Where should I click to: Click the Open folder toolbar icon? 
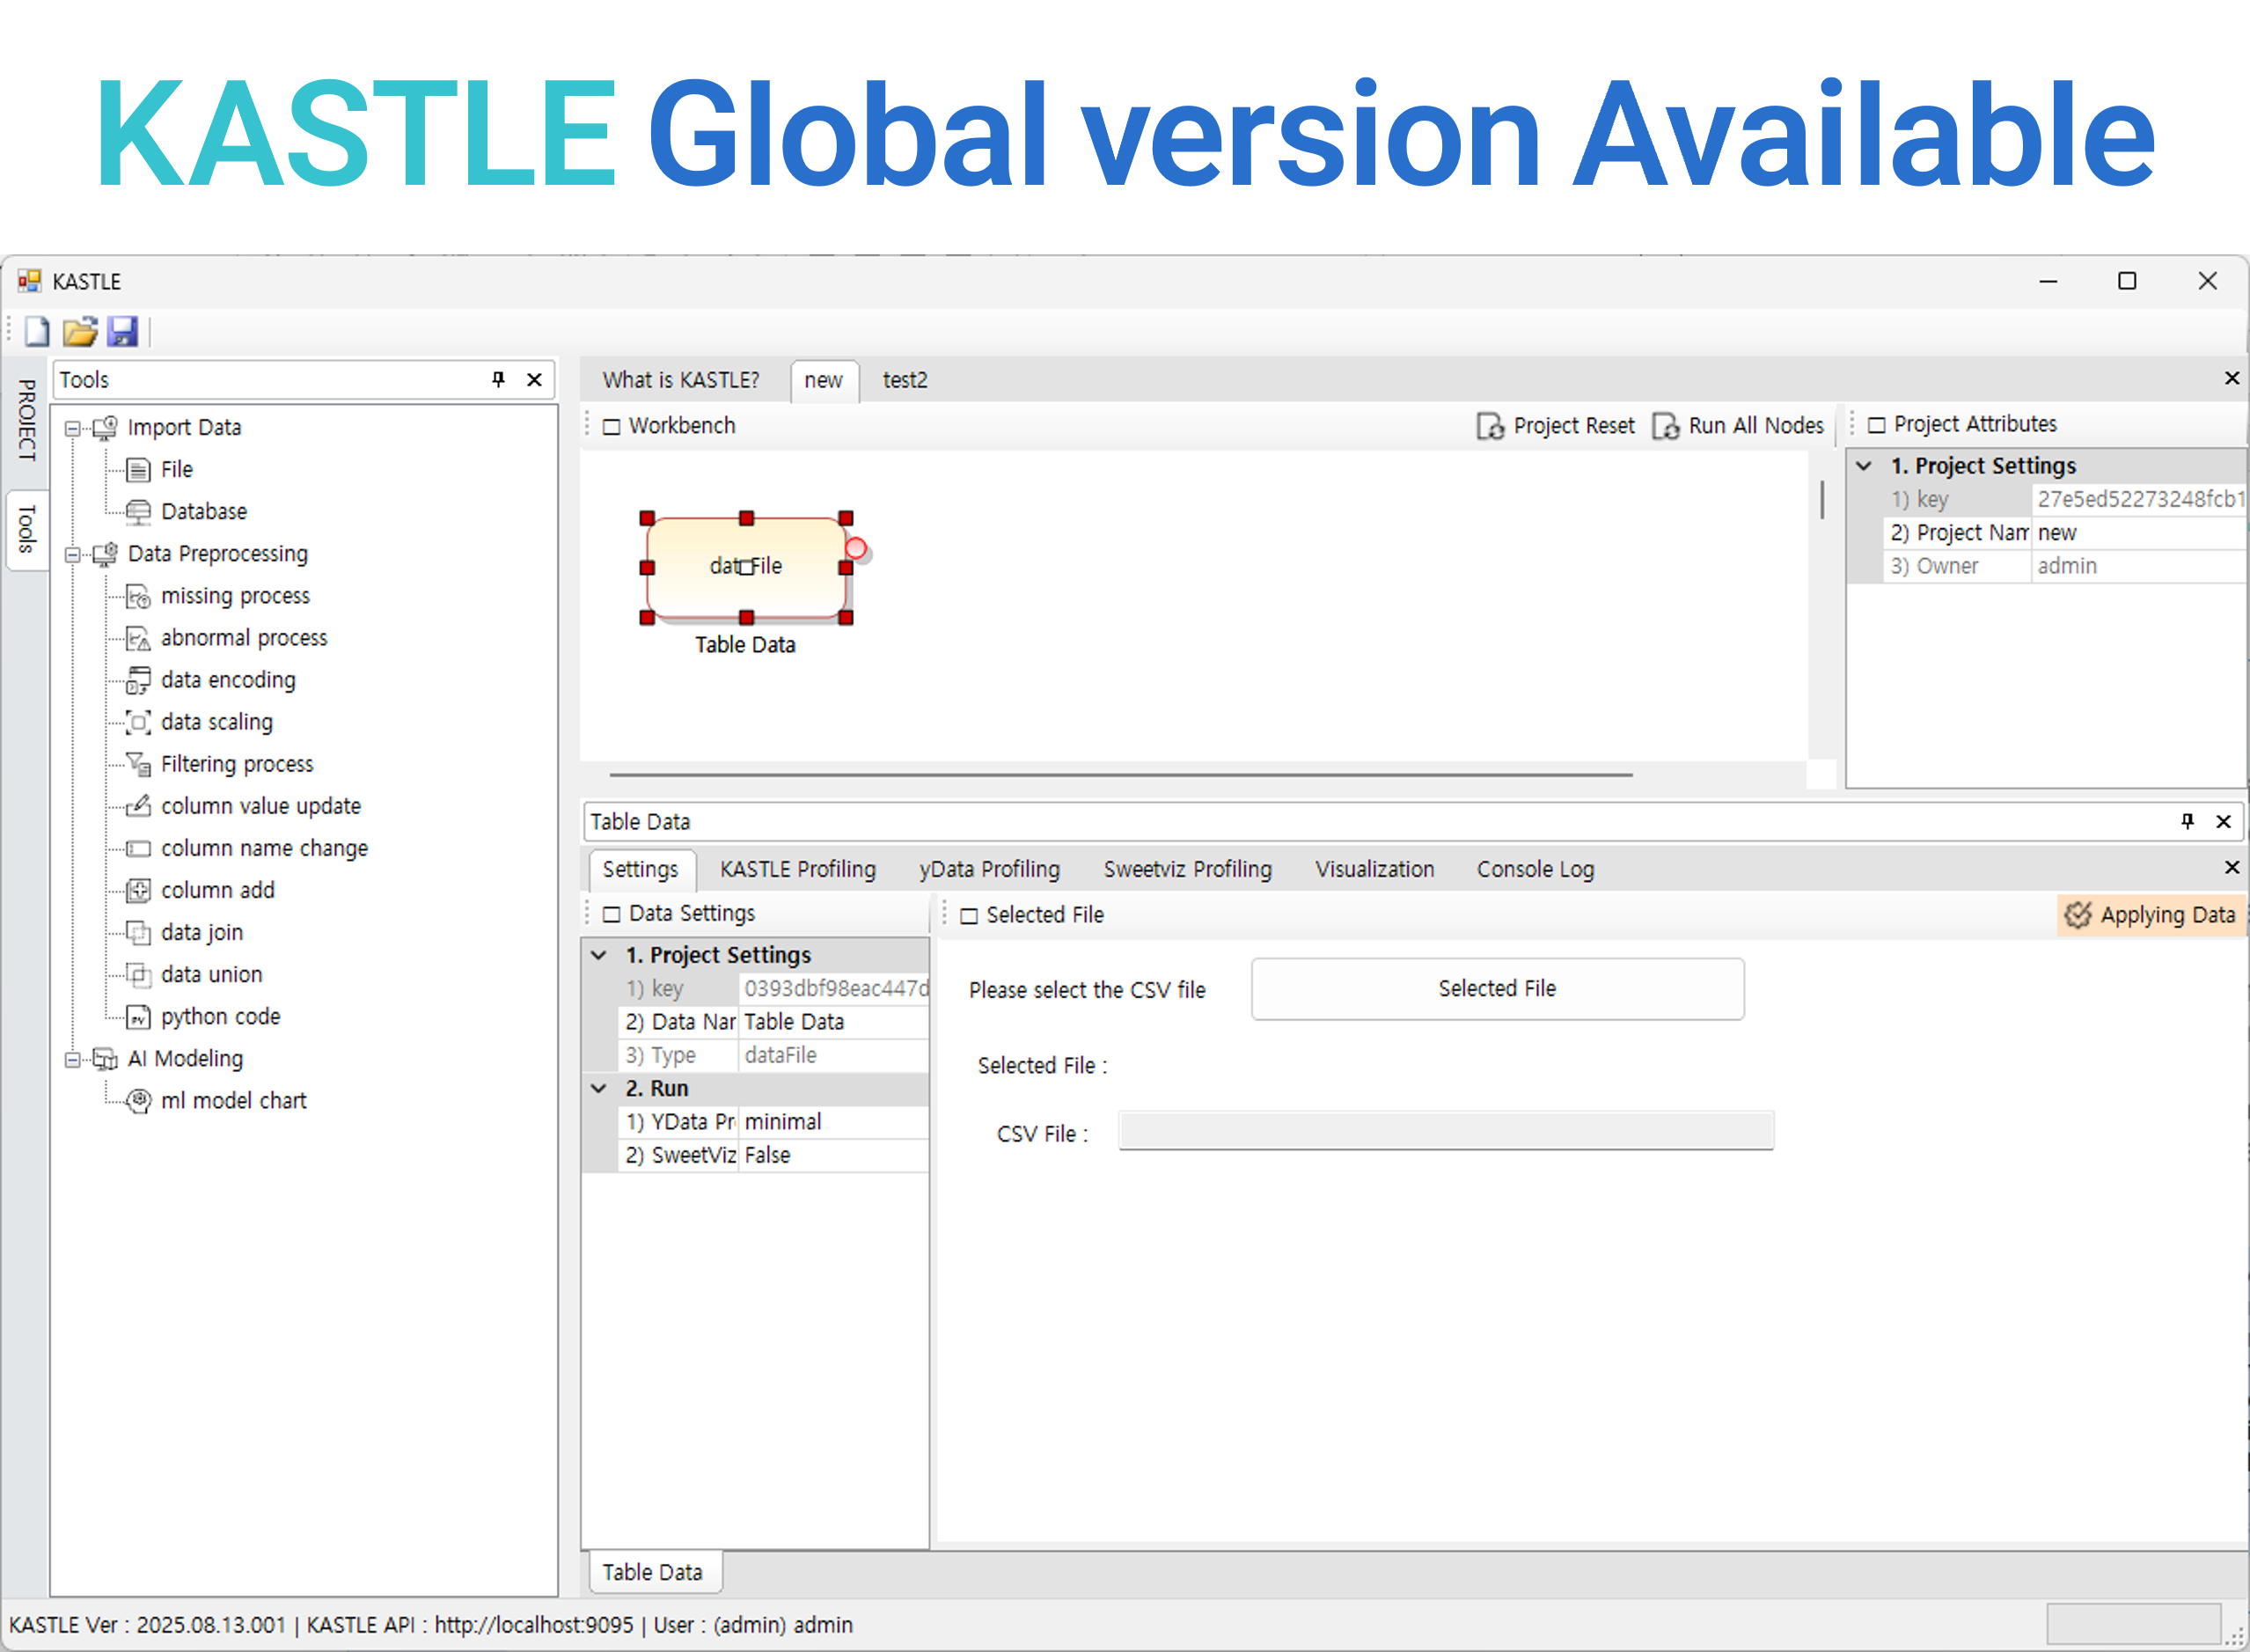click(80, 331)
